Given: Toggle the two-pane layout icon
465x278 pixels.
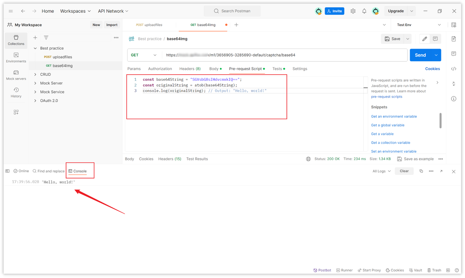Looking at the screenshot, I should tap(448, 270).
